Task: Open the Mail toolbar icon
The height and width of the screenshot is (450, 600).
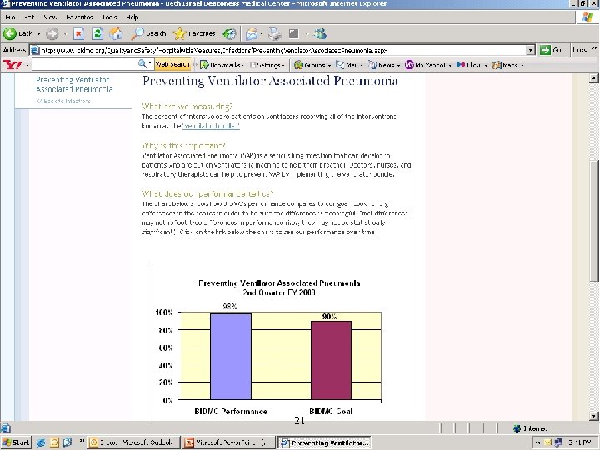Action: [x=252, y=34]
